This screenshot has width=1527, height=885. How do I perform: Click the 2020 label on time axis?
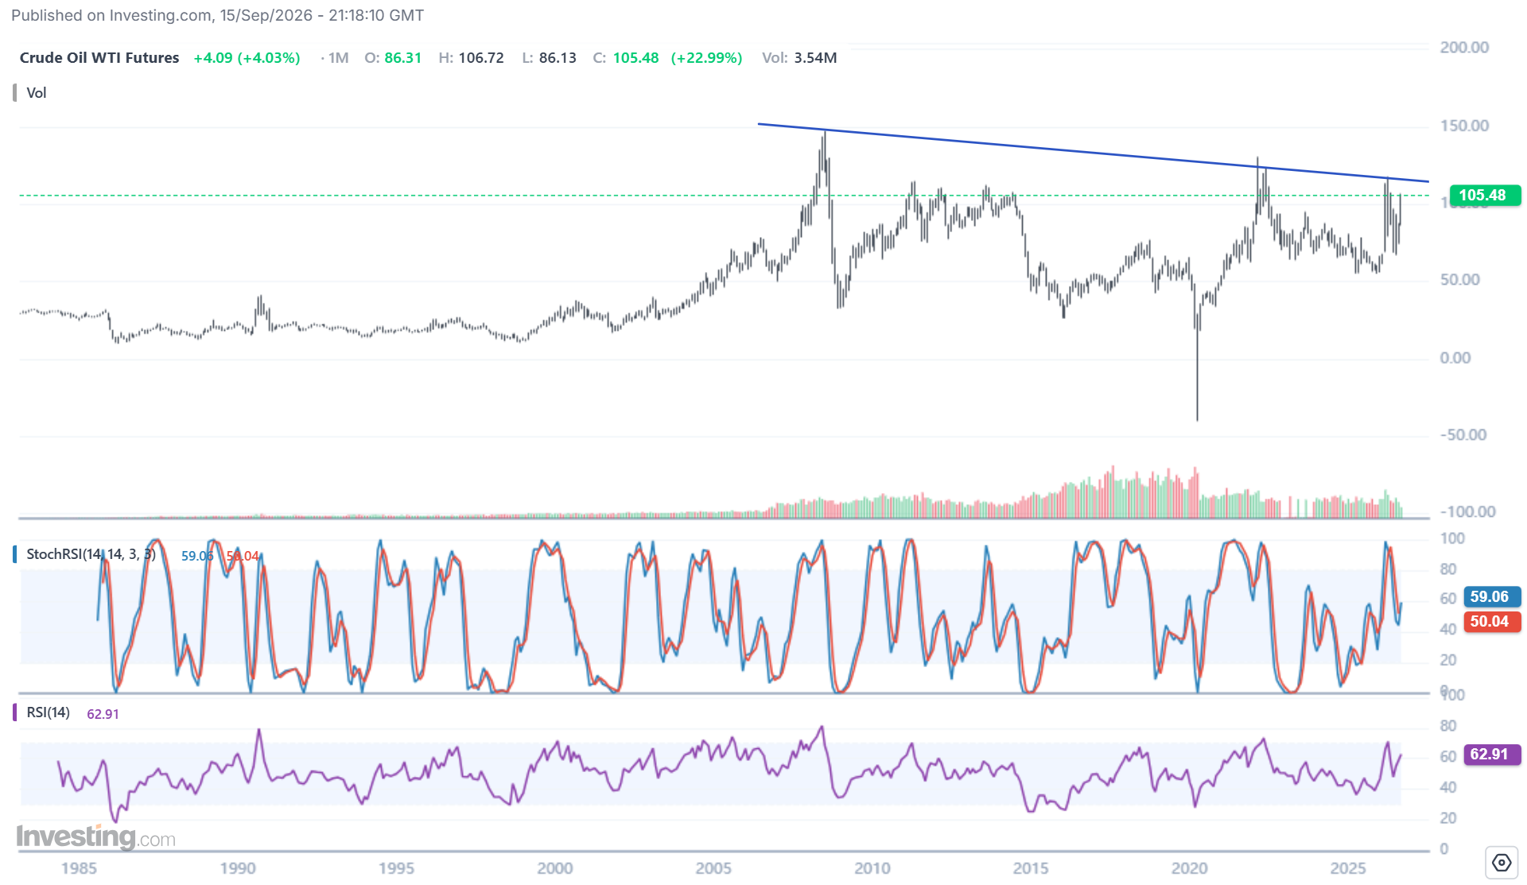(1189, 868)
